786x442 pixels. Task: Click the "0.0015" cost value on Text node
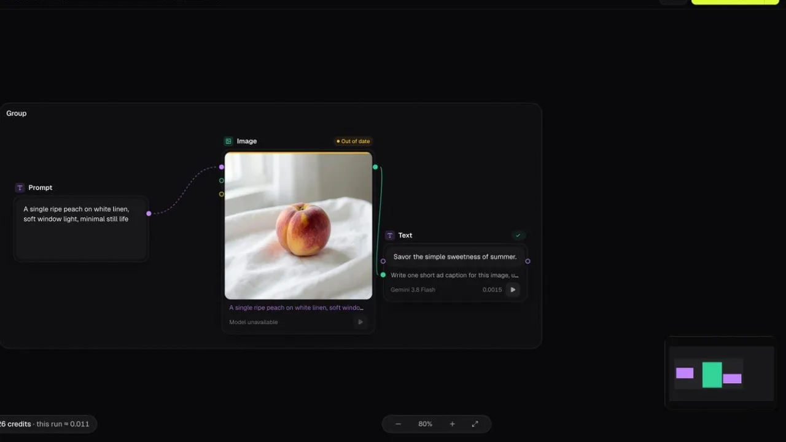pos(492,290)
